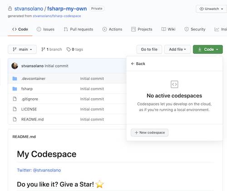Screen dimensions: 227x191
Task: Create a New codespace
Action: 149,132
